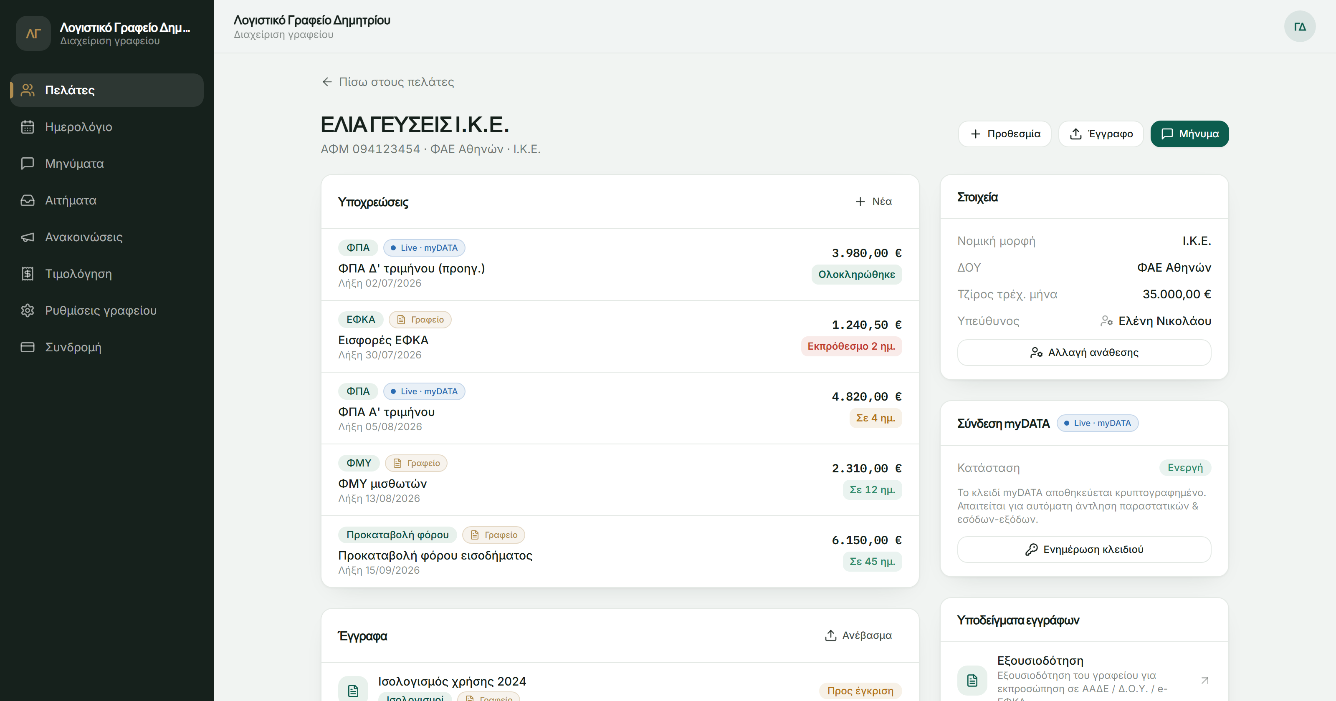Click the Τζίρος 35.000,00 € value
The height and width of the screenshot is (701, 1336).
point(1177,295)
